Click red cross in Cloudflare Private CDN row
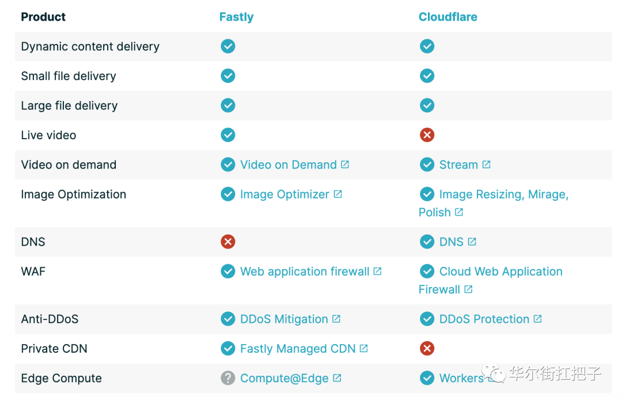Image resolution: width=622 pixels, height=401 pixels. point(427,349)
